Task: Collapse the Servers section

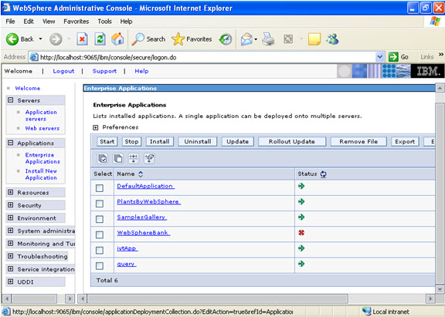Action: pyautogui.click(x=11, y=100)
